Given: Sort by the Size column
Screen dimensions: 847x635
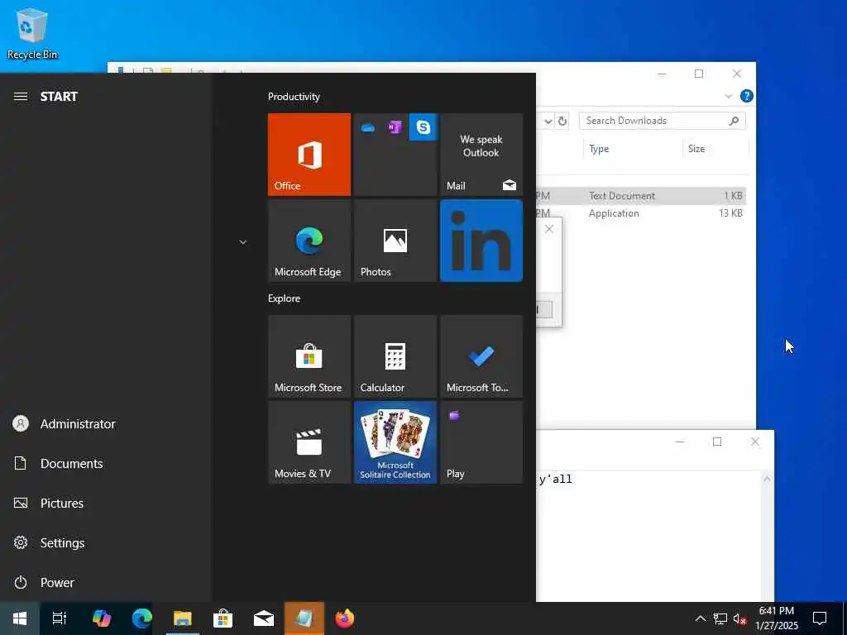Looking at the screenshot, I should (715, 149).
